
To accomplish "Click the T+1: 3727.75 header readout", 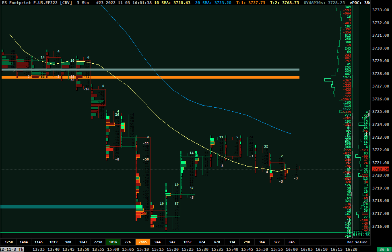I will pyautogui.click(x=250, y=3).
